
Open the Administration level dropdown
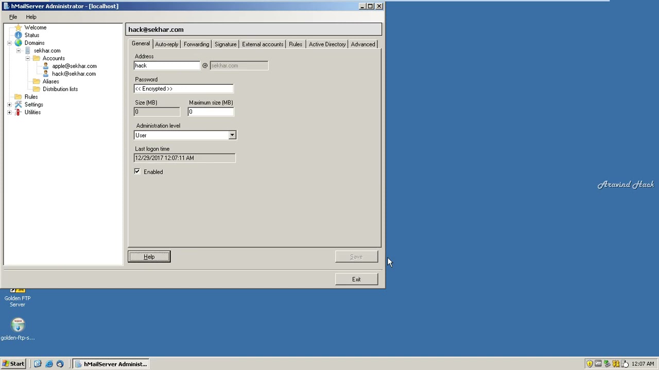click(x=232, y=135)
